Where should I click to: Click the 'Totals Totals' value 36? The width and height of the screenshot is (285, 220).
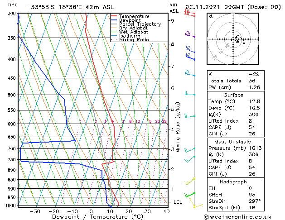[252, 81]
